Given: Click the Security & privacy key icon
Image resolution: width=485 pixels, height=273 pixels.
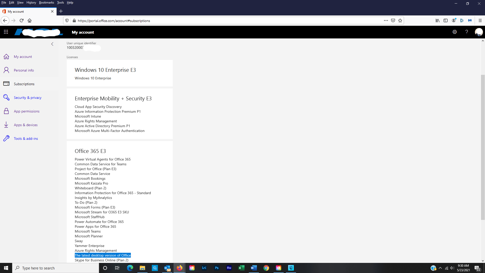Looking at the screenshot, I should pyautogui.click(x=6, y=98).
